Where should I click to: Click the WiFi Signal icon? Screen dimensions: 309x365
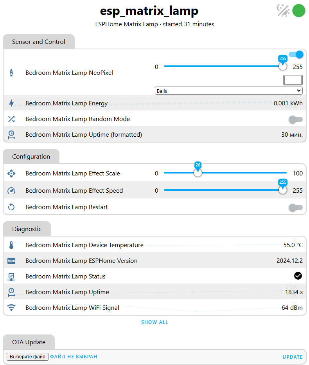pos(11,308)
